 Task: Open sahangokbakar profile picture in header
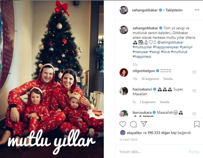pos(124,10)
